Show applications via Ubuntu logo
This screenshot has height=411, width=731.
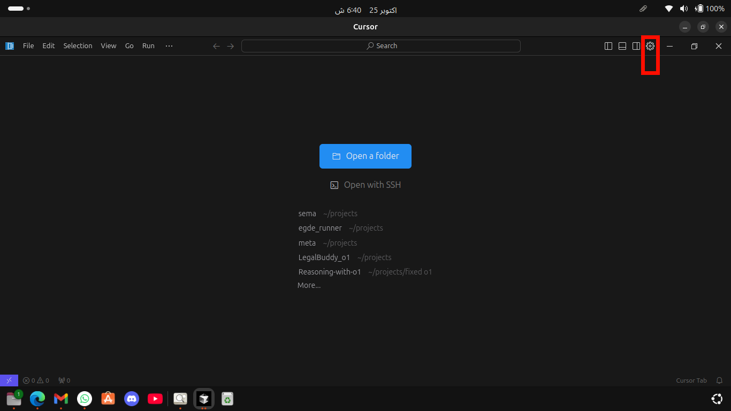point(717,399)
